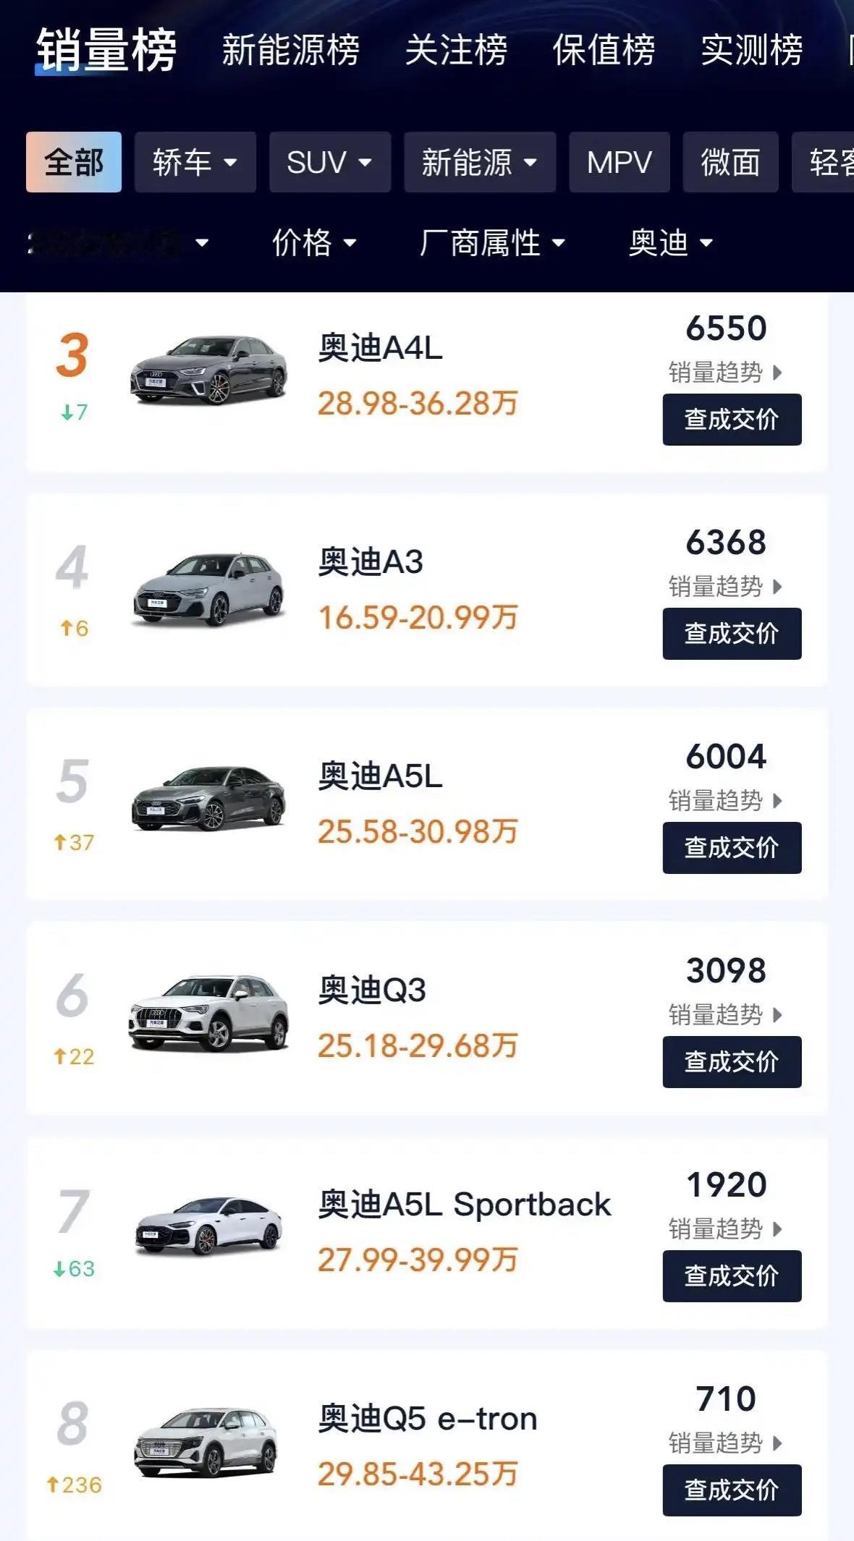Viewport: 854px width, 1541px height.
Task: Open the 价格 dropdown filter
Action: 314,243
